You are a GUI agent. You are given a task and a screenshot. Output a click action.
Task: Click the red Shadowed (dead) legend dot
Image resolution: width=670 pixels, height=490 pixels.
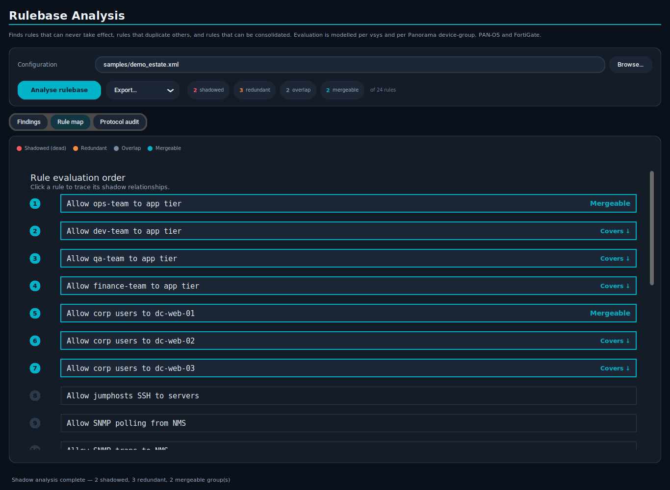pos(19,148)
